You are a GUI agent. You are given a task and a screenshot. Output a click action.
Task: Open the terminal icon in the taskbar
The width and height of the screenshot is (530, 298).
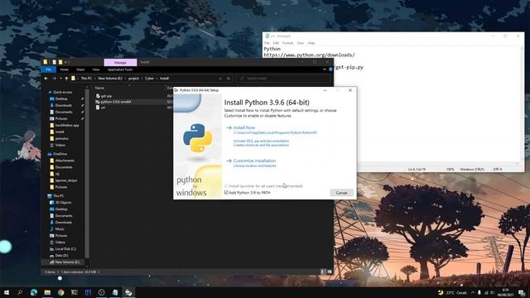(75, 292)
